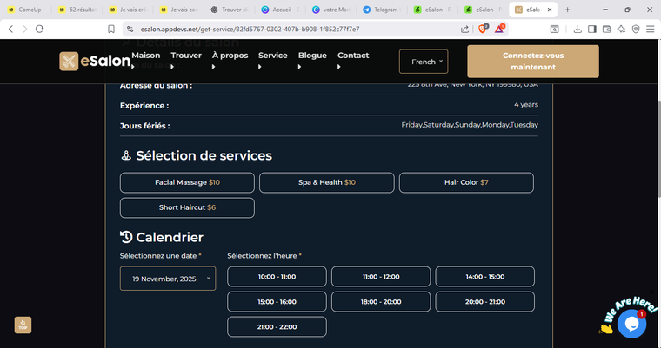Click the scroll-to-top button

point(23,325)
